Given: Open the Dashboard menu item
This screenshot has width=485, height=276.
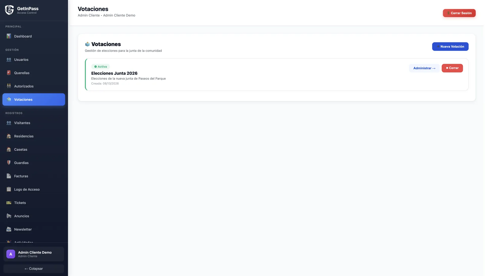Looking at the screenshot, I should click(34, 36).
